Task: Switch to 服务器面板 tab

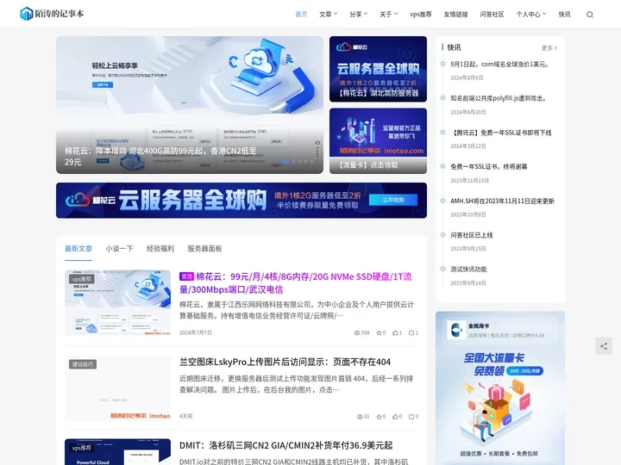Action: [x=204, y=249]
